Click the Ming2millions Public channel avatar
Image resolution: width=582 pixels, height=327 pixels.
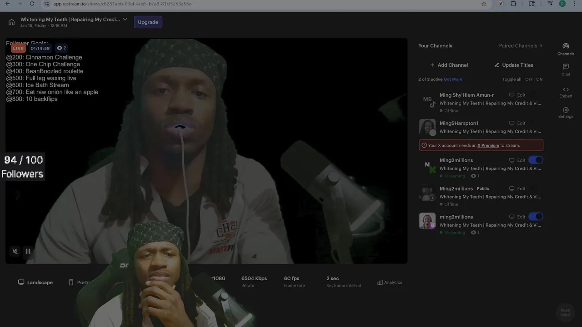tap(427, 193)
